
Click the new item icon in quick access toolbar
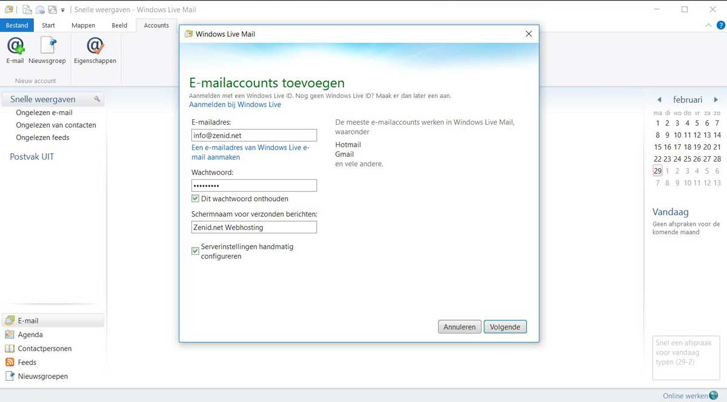pos(28,10)
